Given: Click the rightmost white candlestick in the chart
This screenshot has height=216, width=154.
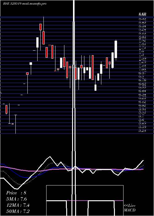Looking at the screenshot, I should (116, 49).
